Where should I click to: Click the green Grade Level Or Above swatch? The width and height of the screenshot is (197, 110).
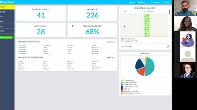(x=122, y=41)
